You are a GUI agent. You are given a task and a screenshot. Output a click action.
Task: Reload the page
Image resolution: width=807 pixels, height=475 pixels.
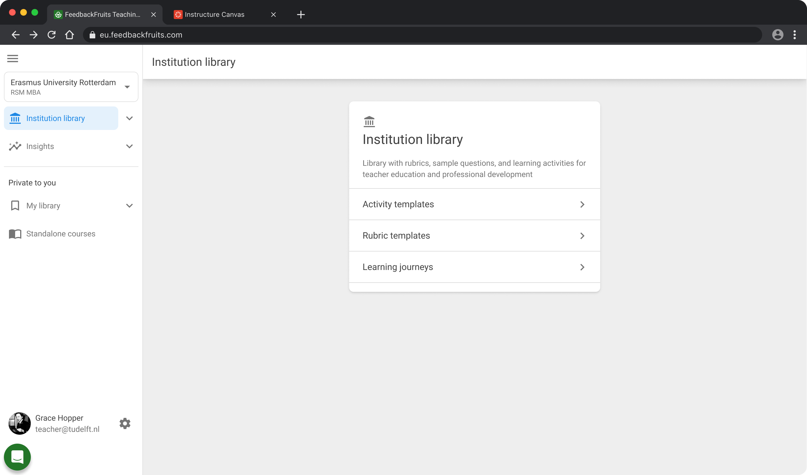[52, 34]
